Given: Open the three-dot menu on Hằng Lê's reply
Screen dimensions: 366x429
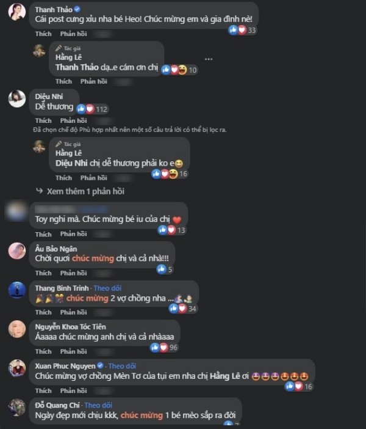Looking at the screenshot, I should (209, 59).
